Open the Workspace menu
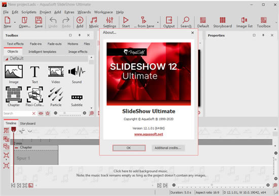This screenshot has width=279, height=196. pos(103,12)
